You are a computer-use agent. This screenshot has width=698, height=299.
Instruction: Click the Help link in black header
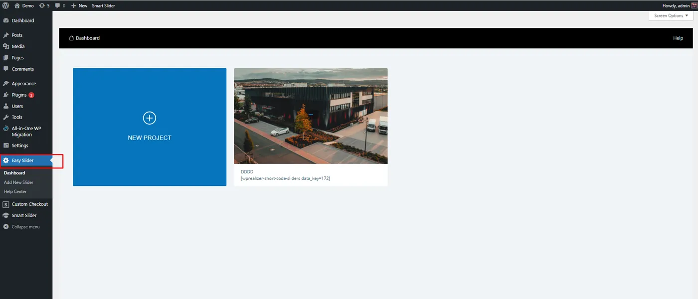coord(678,38)
